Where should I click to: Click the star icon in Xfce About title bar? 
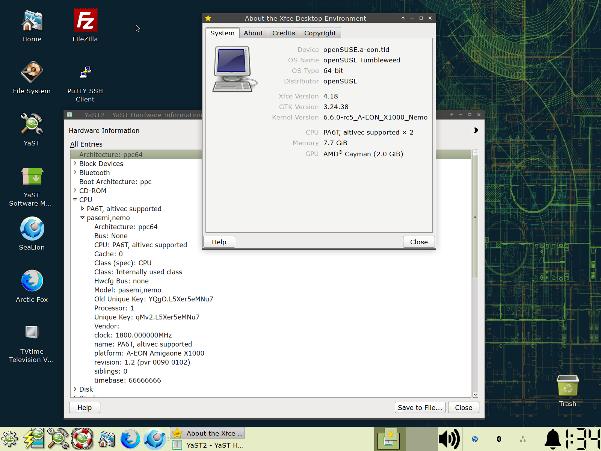208,18
